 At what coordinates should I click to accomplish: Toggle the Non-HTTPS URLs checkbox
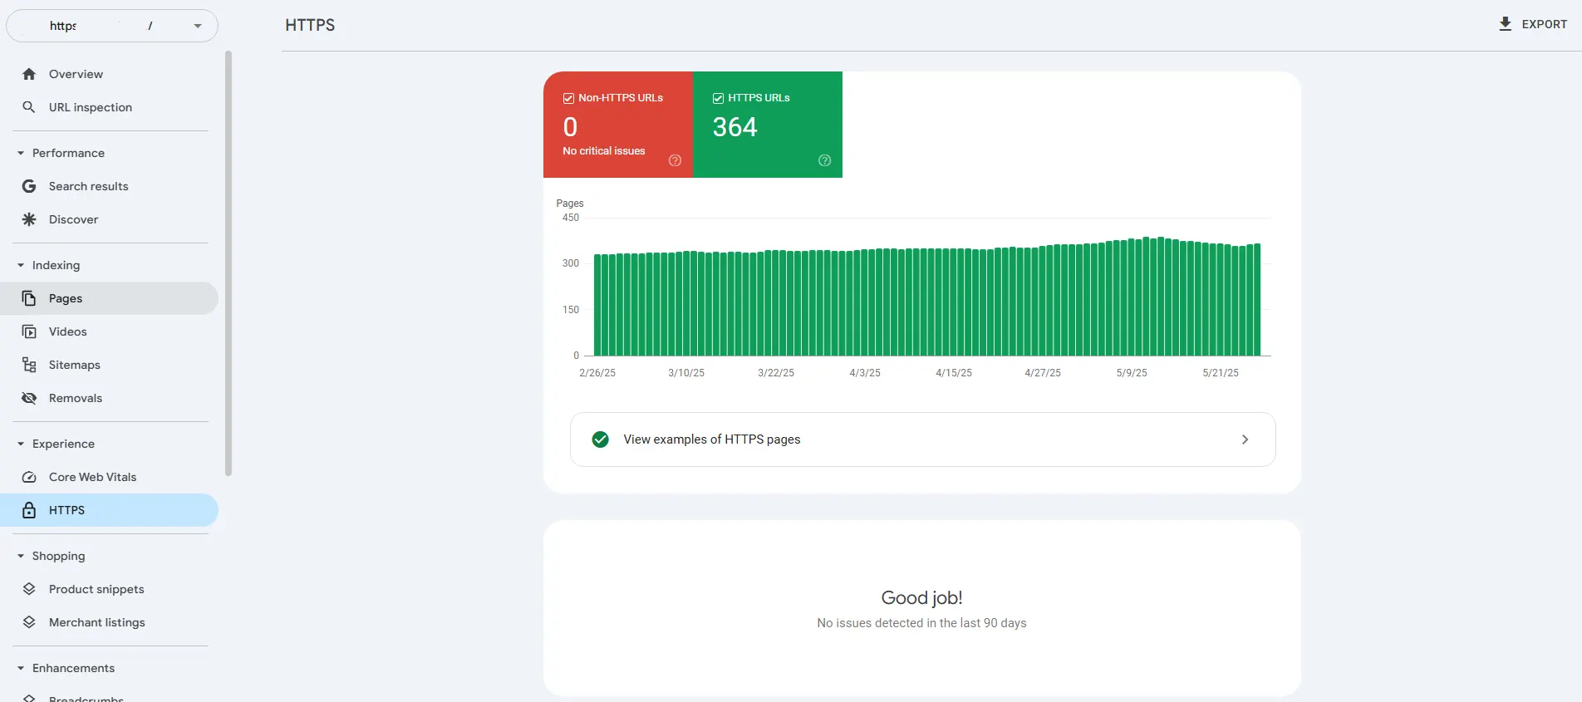pyautogui.click(x=569, y=98)
